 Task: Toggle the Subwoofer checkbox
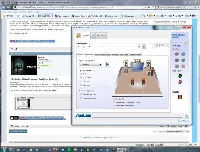(81, 78)
